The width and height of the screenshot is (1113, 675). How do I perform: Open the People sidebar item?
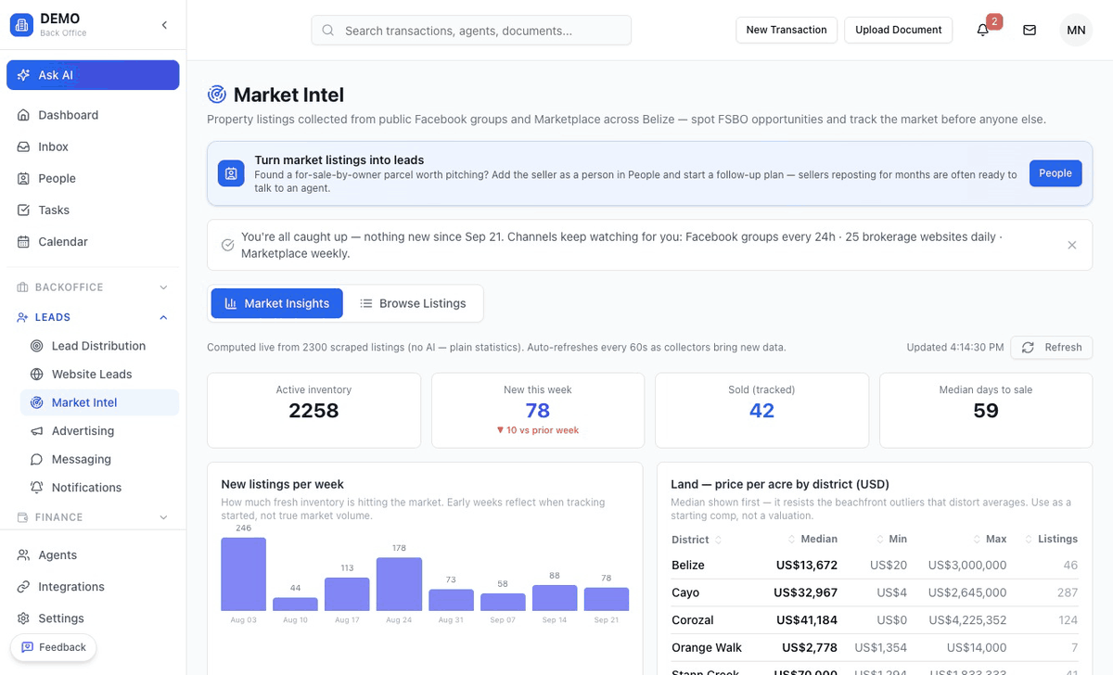93,178
